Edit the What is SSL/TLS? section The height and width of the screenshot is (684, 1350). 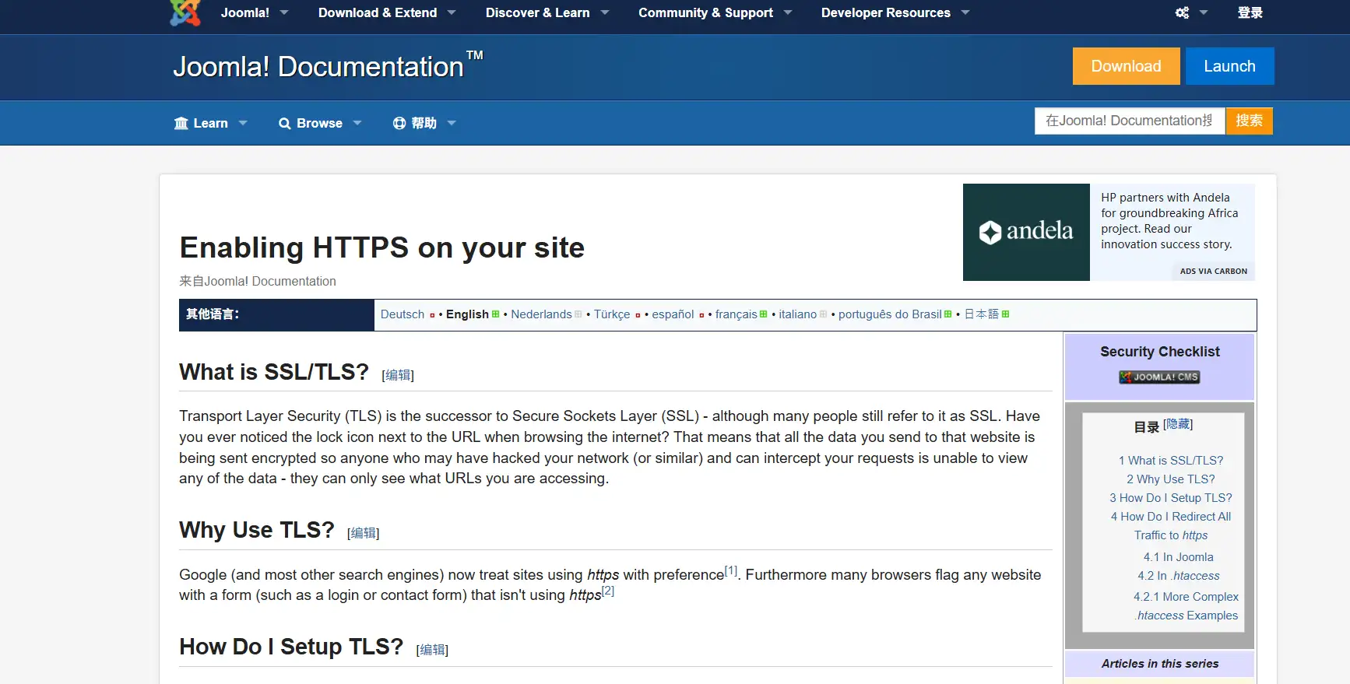click(x=398, y=375)
